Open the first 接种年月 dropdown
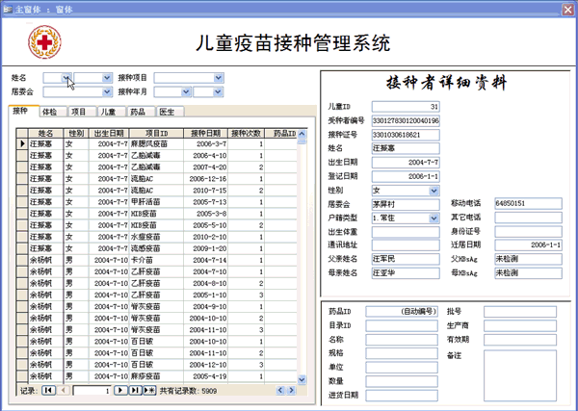This screenshot has height=411, width=578. pos(186,91)
